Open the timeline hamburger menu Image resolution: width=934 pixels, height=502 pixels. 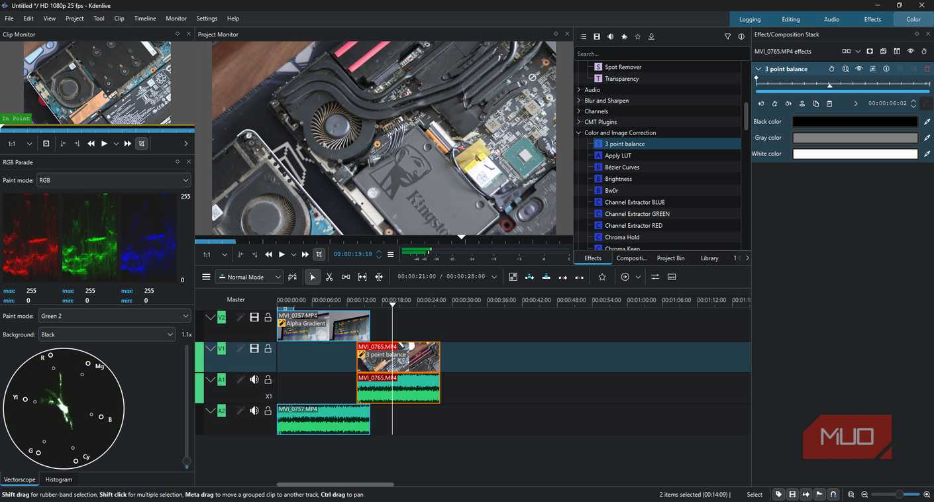[x=206, y=277]
